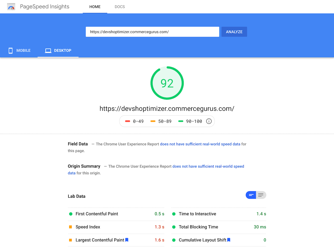Click the green dot beside Cumulative Layout Shift
The height and width of the screenshot is (250, 334).
point(174,240)
